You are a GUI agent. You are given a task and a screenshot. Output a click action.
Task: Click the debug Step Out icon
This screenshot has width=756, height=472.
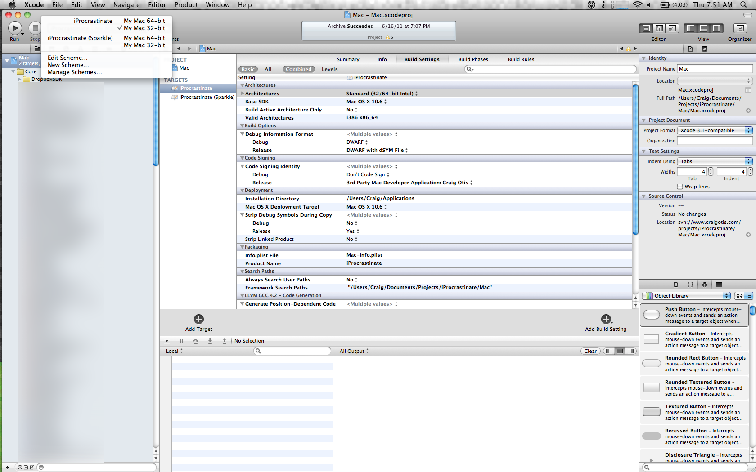tap(225, 341)
